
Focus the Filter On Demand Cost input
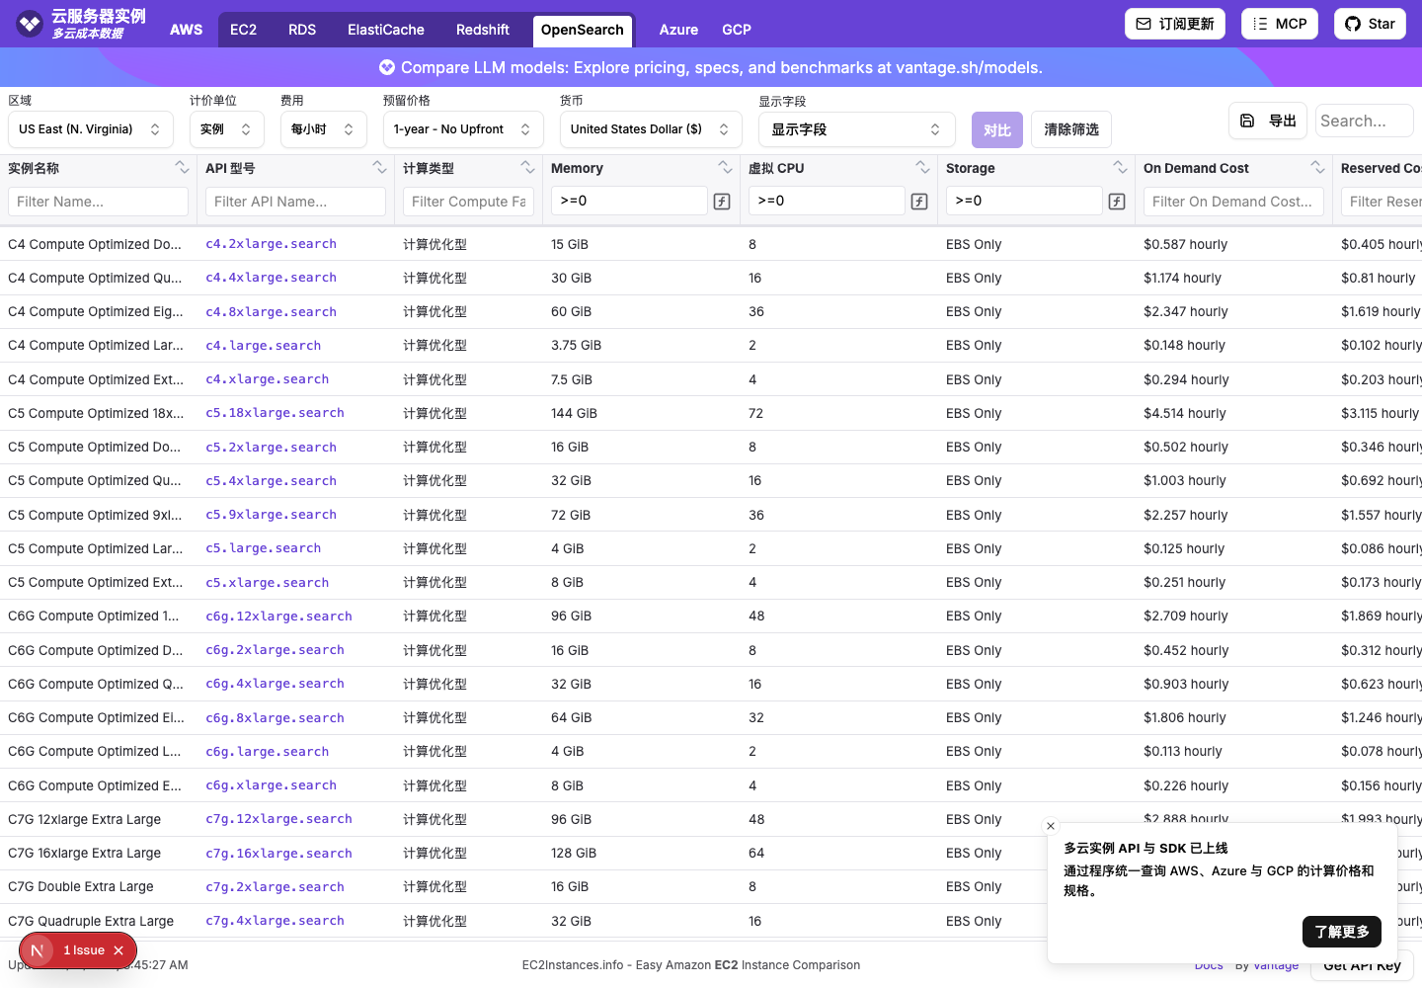coord(1233,202)
